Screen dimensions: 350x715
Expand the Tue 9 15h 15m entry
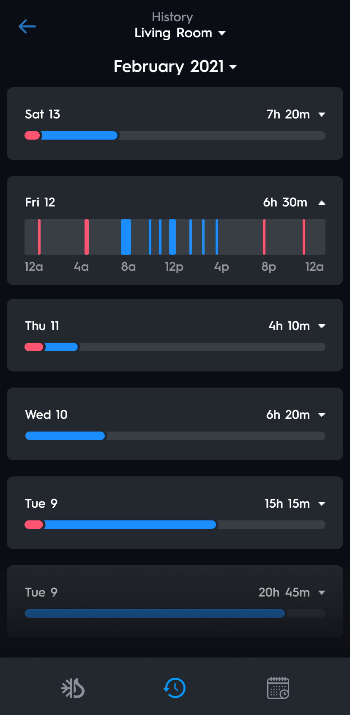point(322,503)
